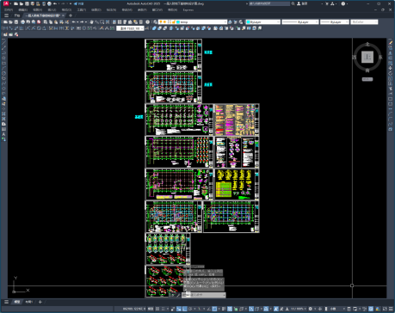Click the workspace switching gear icon
The height and width of the screenshot is (313, 395).
point(310,309)
